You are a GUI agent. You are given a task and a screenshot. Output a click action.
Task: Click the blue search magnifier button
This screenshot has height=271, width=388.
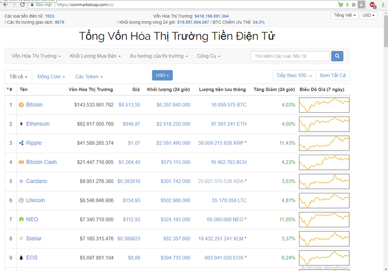[337, 56]
